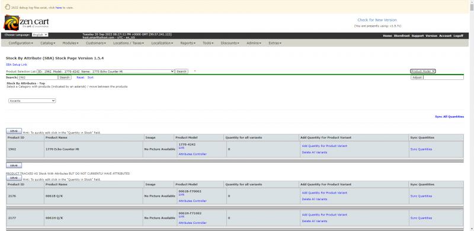Expand the Customers menu
474x231 pixels.
96,43
